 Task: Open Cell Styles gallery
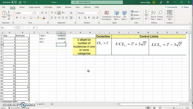coord(124,15)
